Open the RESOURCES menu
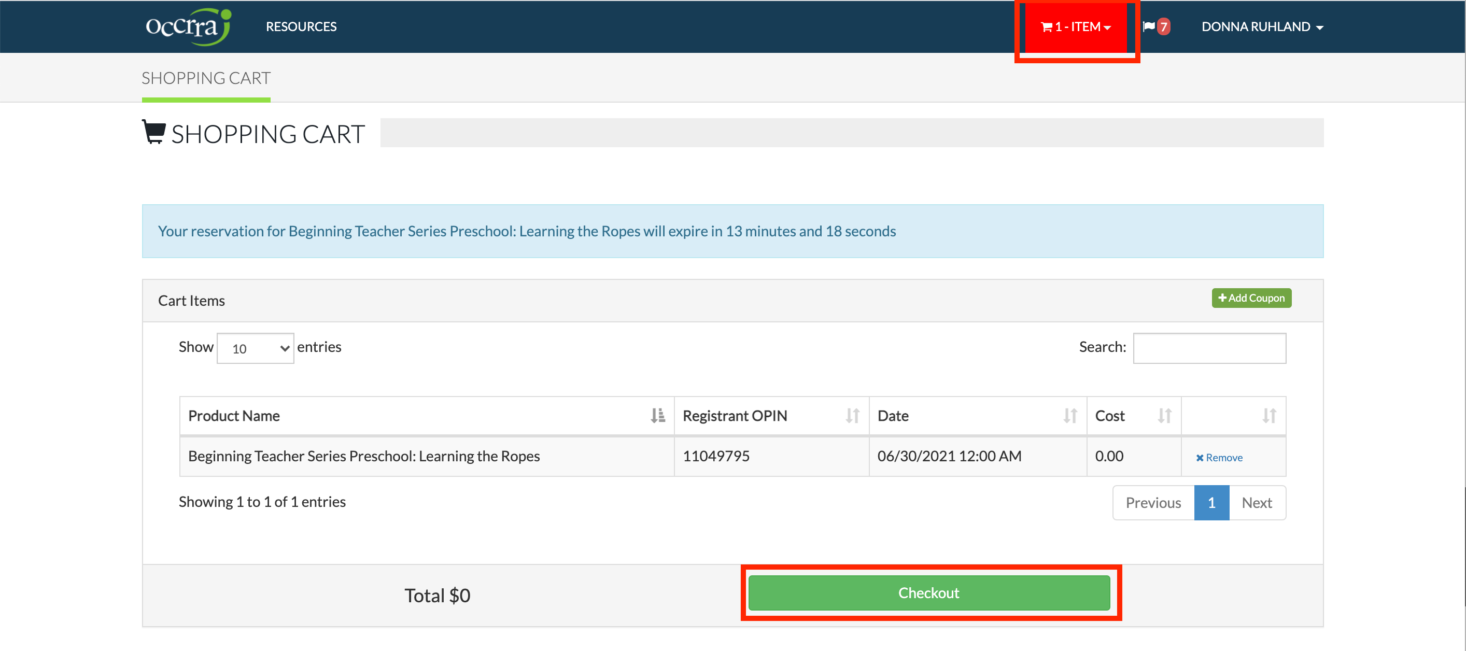Image resolution: width=1466 pixels, height=651 pixels. click(301, 26)
